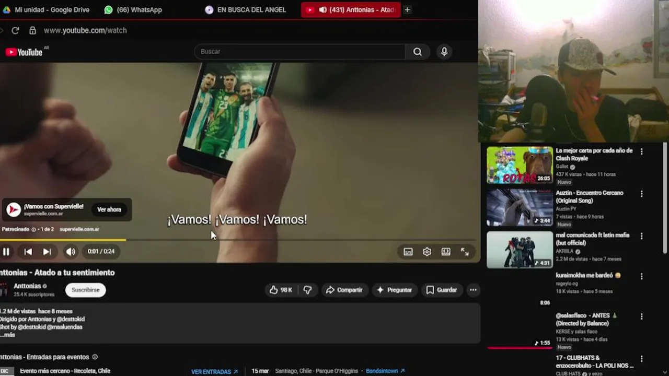669x376 pixels.
Task: View site info via padlock icon
Action: 32,30
